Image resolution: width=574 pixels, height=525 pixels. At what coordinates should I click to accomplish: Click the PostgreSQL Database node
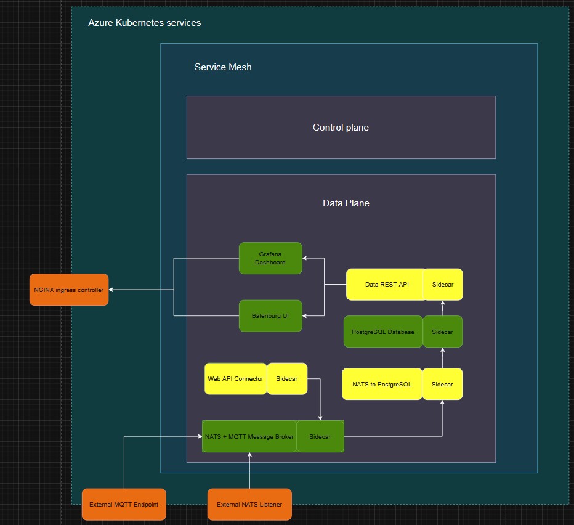(x=382, y=332)
